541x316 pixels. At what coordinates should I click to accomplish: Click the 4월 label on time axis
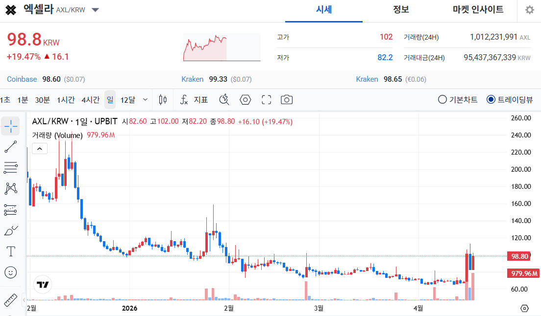point(418,308)
